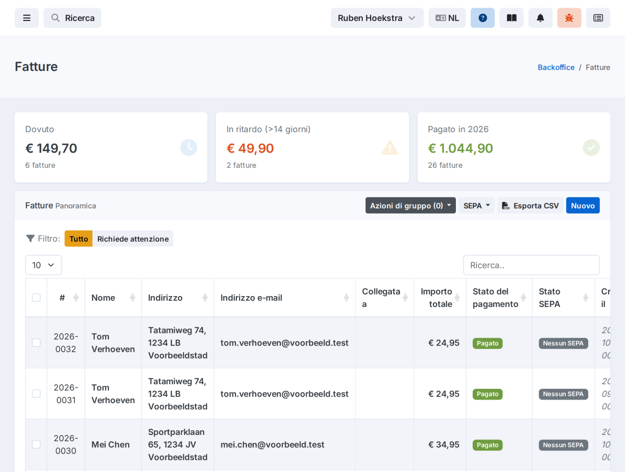Sort by Stato del pagamento arrows
The height and width of the screenshot is (472, 625).
click(523, 298)
